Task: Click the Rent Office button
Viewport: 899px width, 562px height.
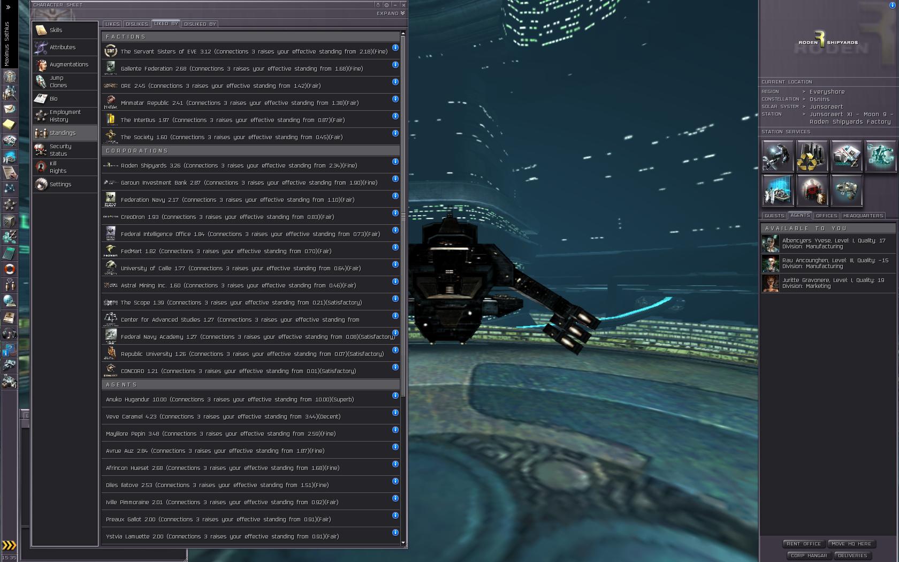Action: (804, 544)
